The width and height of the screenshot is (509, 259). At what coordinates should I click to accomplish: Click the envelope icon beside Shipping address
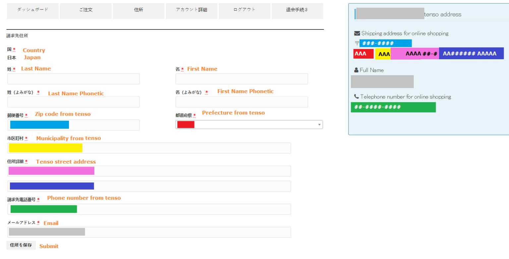(x=357, y=33)
